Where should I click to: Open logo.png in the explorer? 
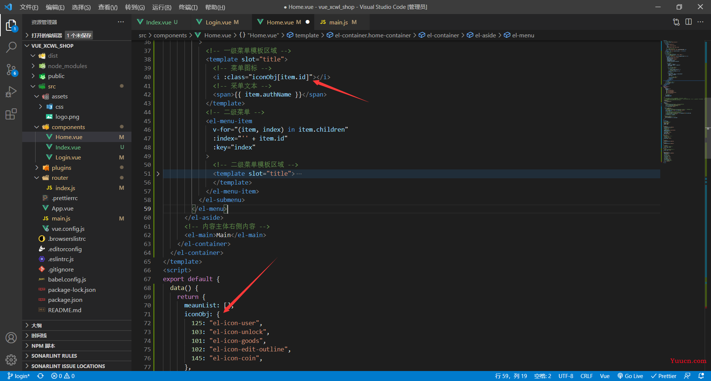click(67, 117)
